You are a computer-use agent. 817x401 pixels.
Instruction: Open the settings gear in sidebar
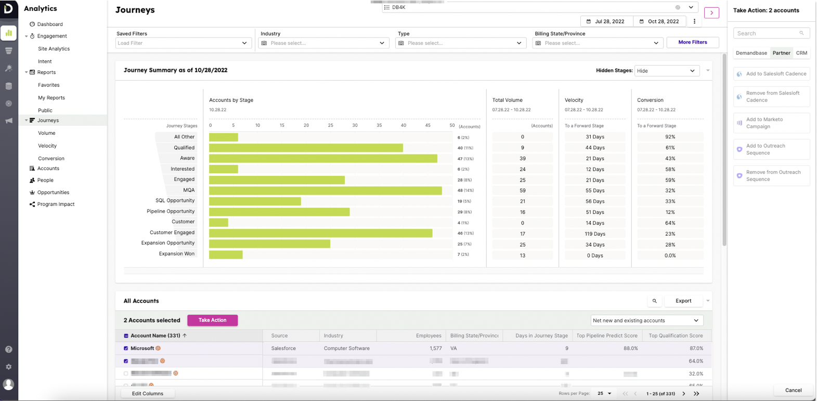[x=9, y=367]
